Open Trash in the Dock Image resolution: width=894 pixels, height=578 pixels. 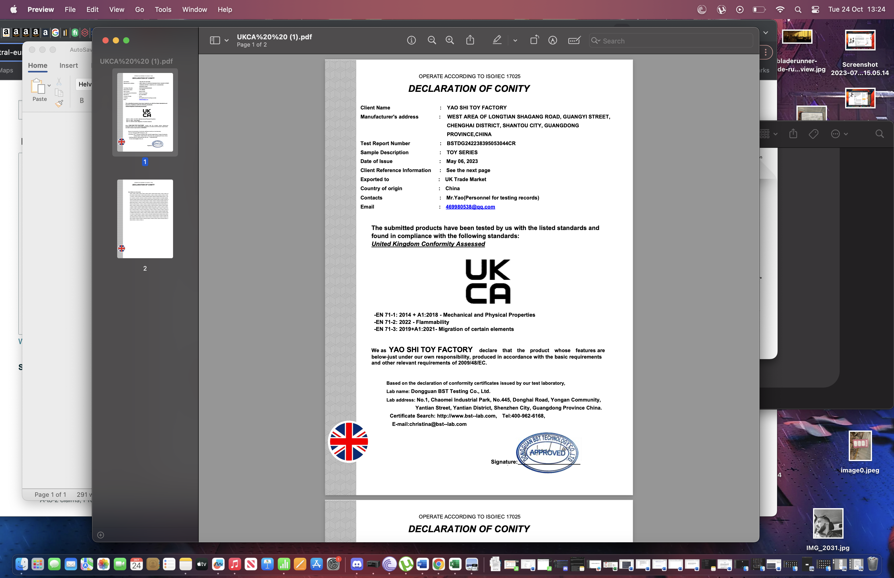click(x=873, y=564)
